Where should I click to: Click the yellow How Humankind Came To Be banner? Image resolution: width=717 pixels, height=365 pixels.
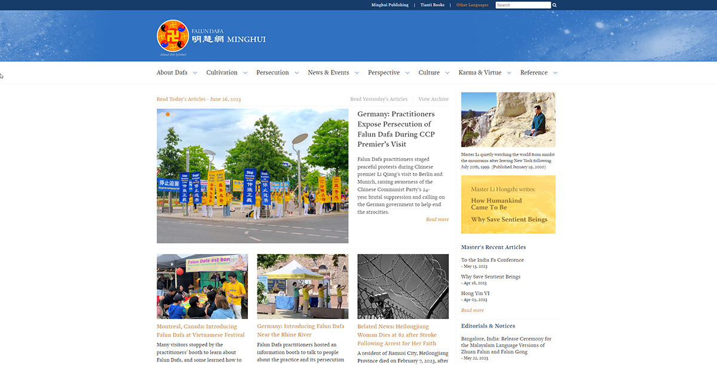508,205
